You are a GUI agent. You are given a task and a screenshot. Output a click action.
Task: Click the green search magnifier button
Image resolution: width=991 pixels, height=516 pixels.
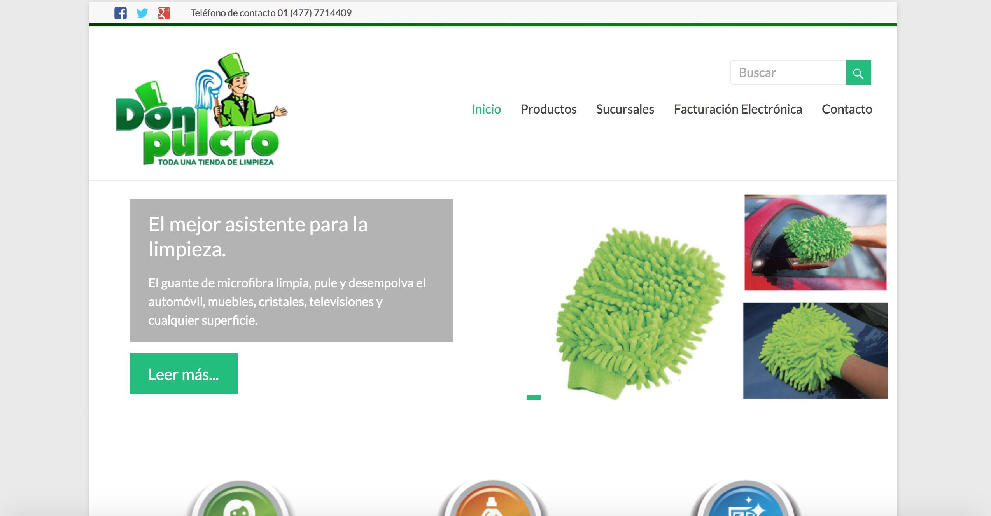[858, 73]
